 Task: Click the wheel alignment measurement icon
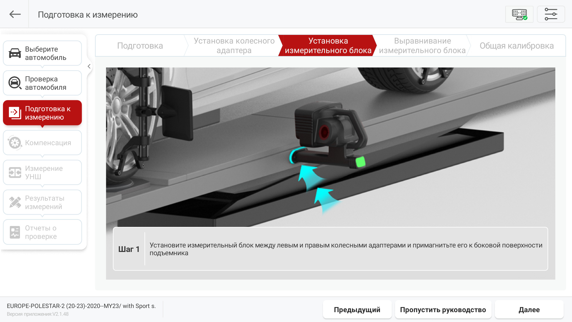[15, 173]
